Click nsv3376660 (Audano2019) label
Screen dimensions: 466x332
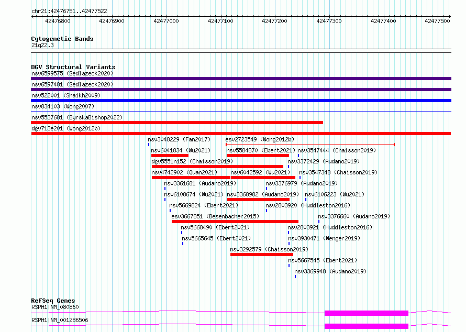pyautogui.click(x=354, y=216)
